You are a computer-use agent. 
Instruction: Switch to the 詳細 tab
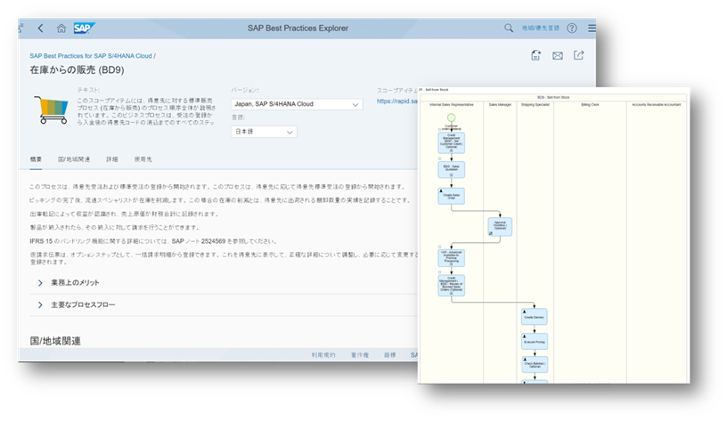(x=111, y=159)
